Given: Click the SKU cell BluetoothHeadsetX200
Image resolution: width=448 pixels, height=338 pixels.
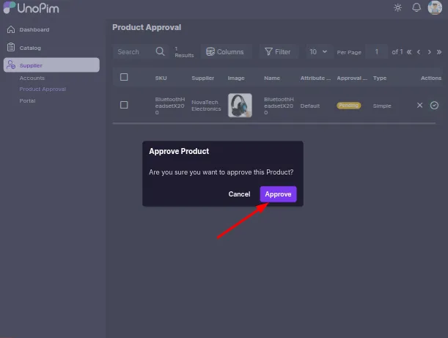Looking at the screenshot, I should click(x=169, y=106).
